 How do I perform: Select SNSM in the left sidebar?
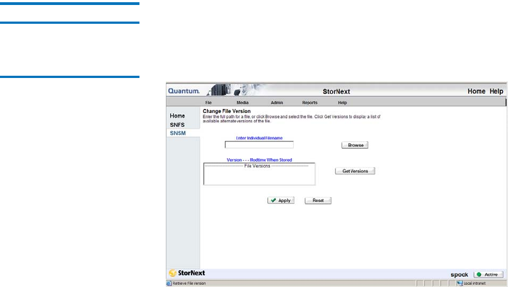[178, 133]
